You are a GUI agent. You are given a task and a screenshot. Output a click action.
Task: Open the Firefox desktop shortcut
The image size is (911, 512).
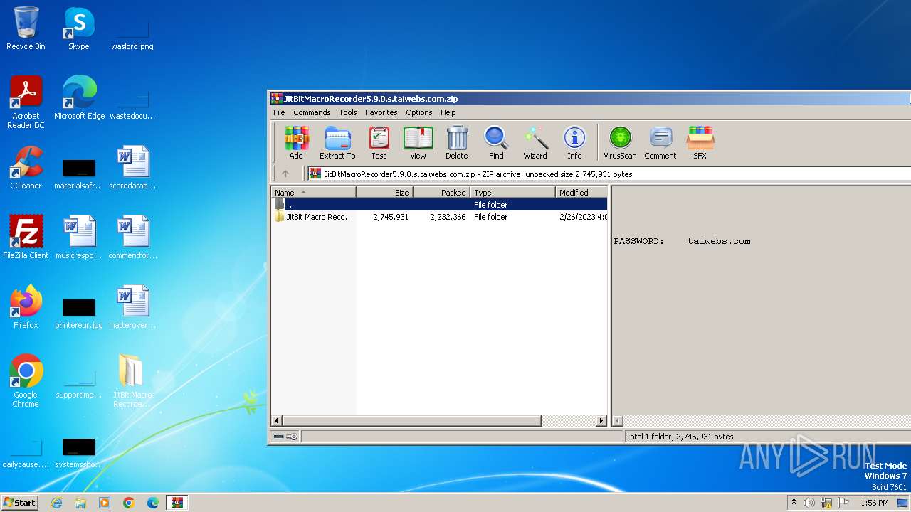(26, 307)
